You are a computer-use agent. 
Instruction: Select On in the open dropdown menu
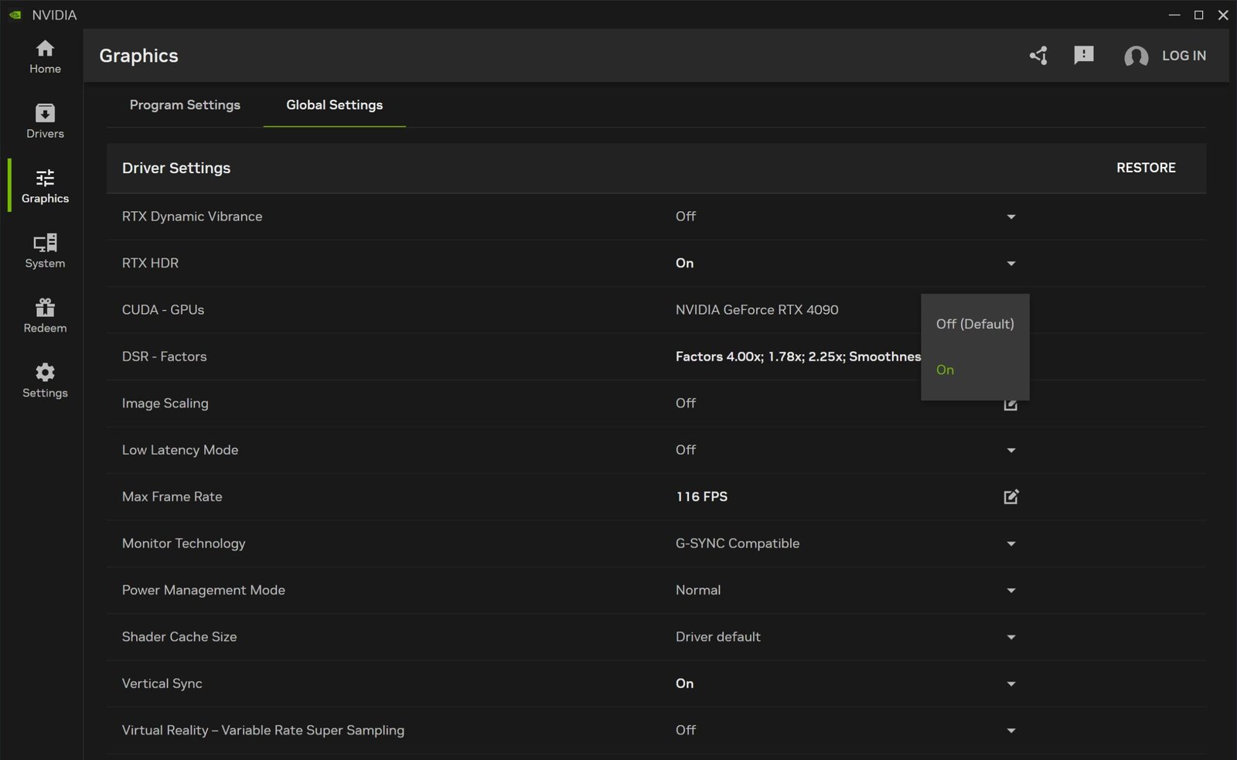point(945,370)
